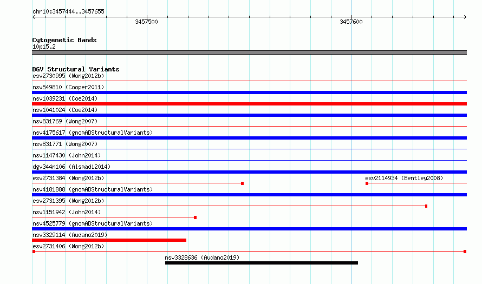Select the esv2114934 (Bentley2008) label
The image size is (482, 284).
(x=404, y=178)
